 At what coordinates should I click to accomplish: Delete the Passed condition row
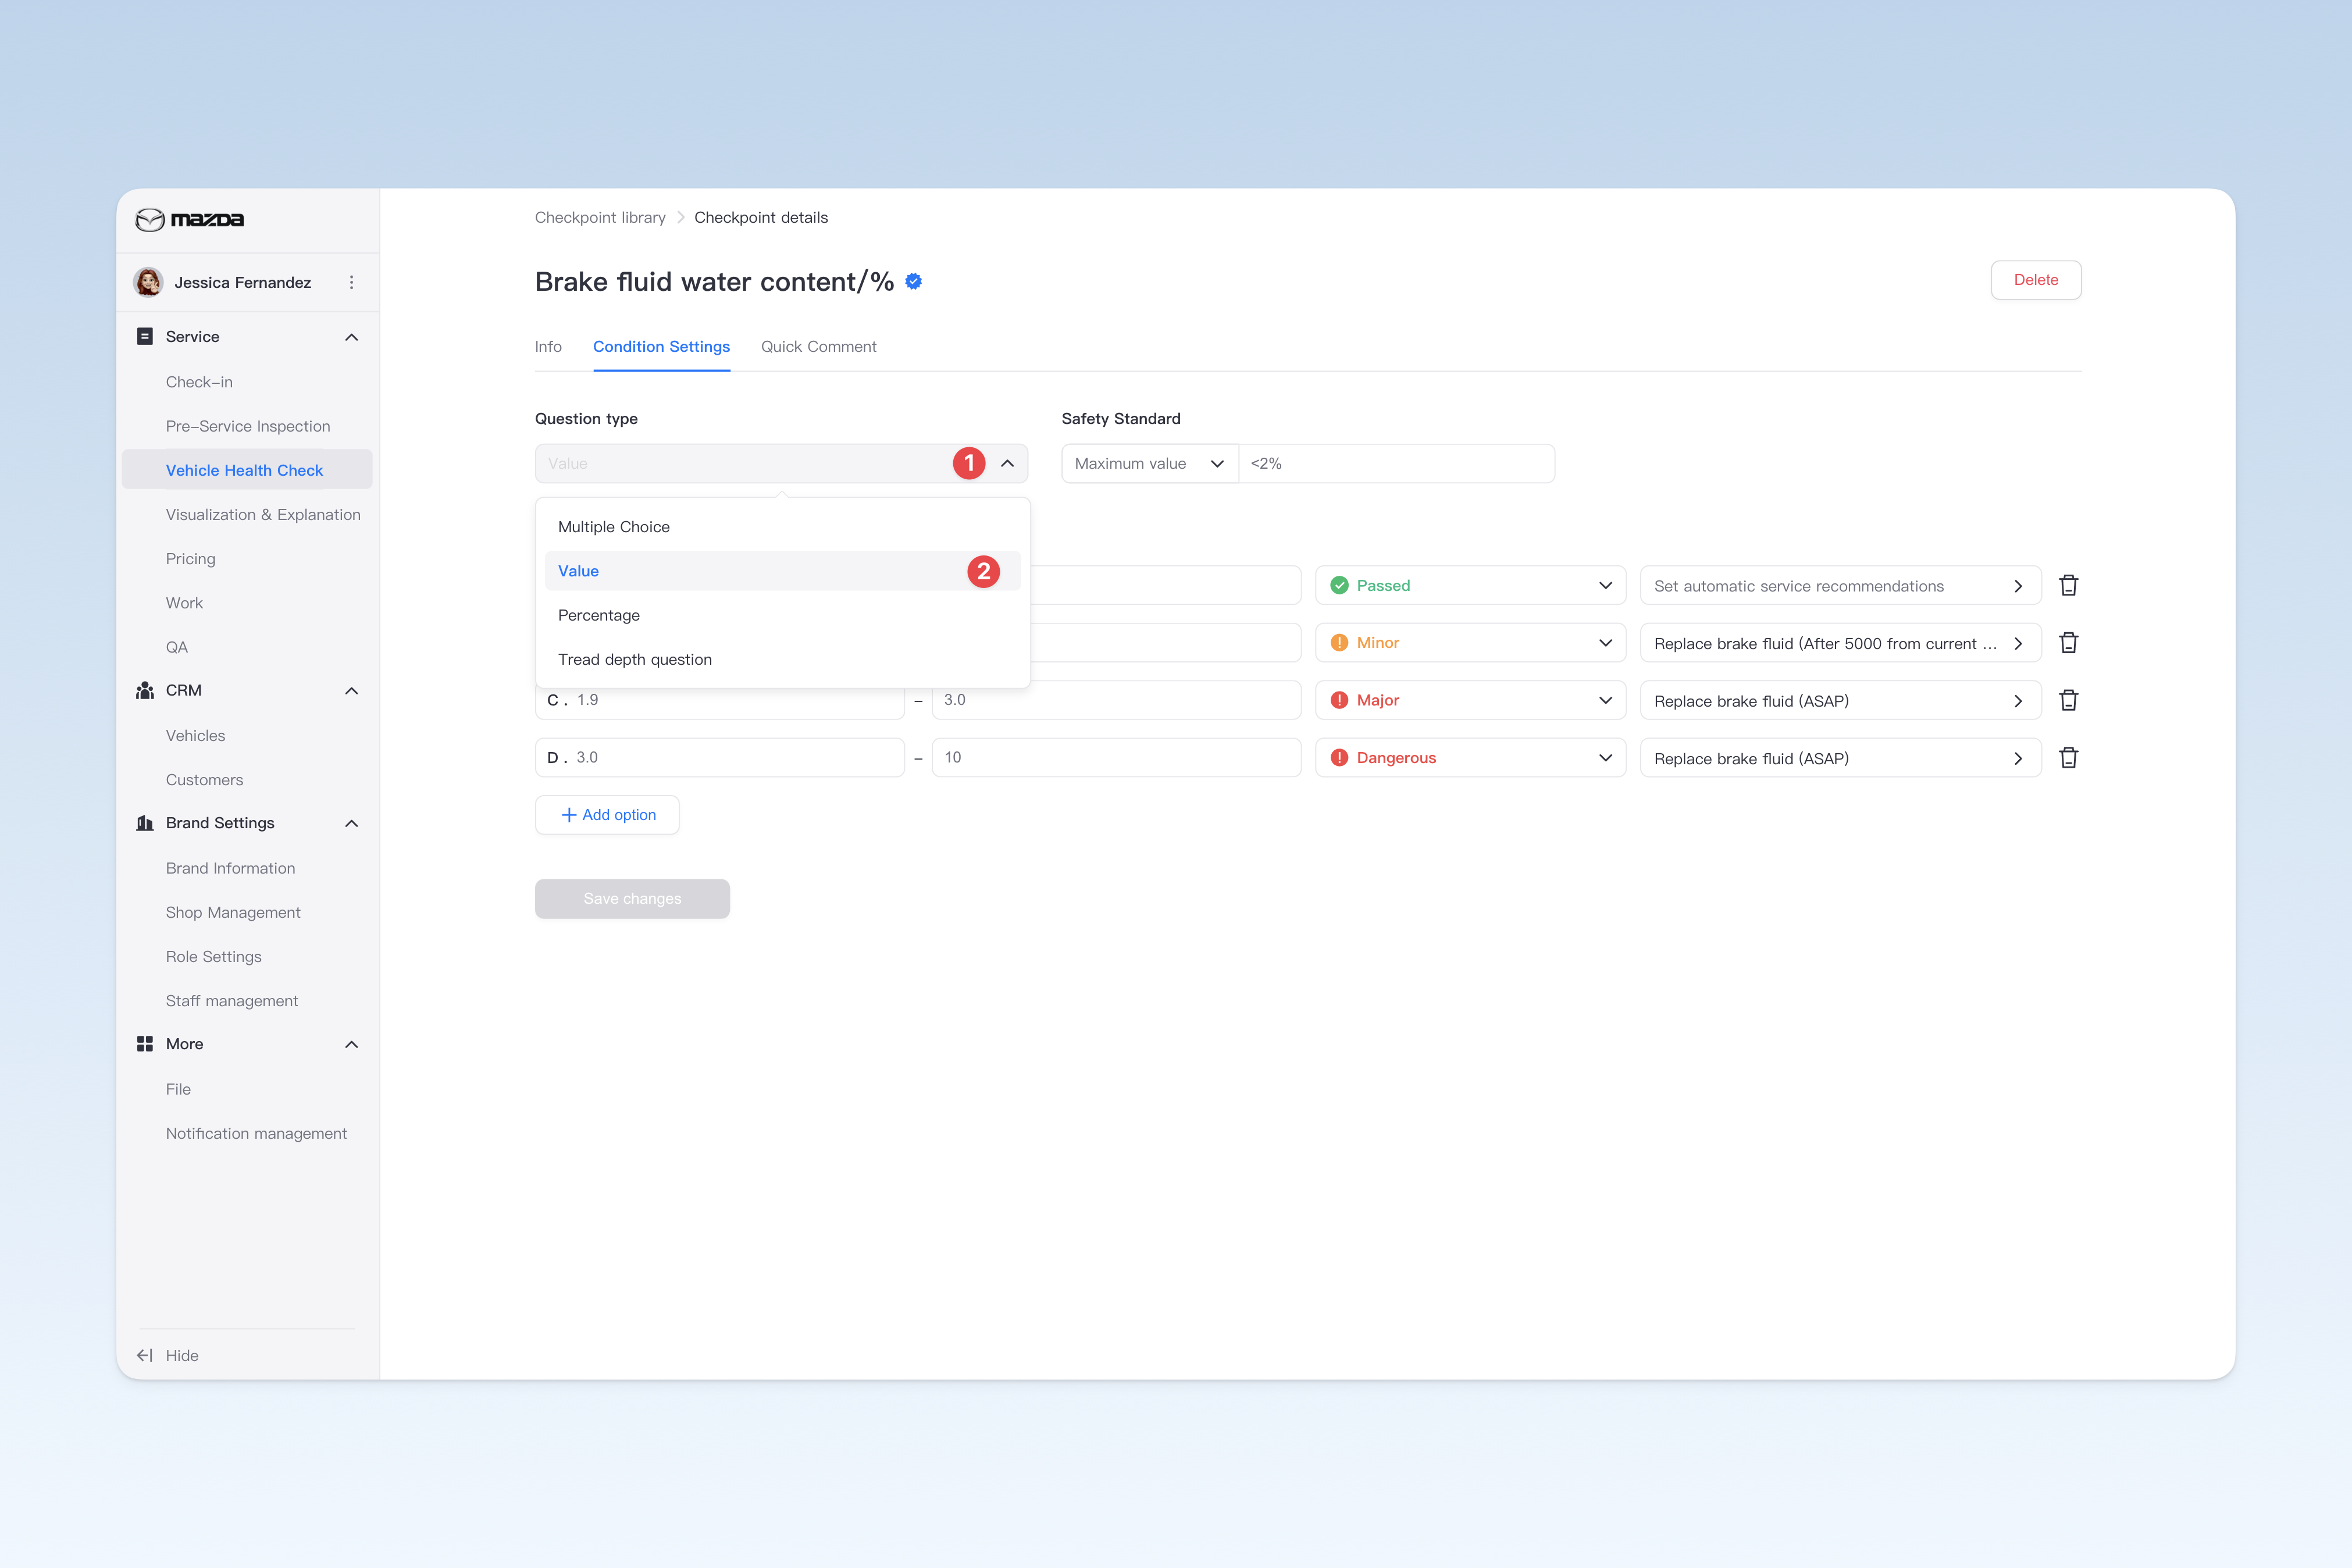pos(2068,585)
